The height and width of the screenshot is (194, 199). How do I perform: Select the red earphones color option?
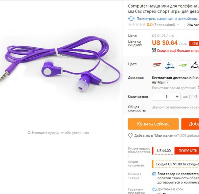(x=157, y=65)
